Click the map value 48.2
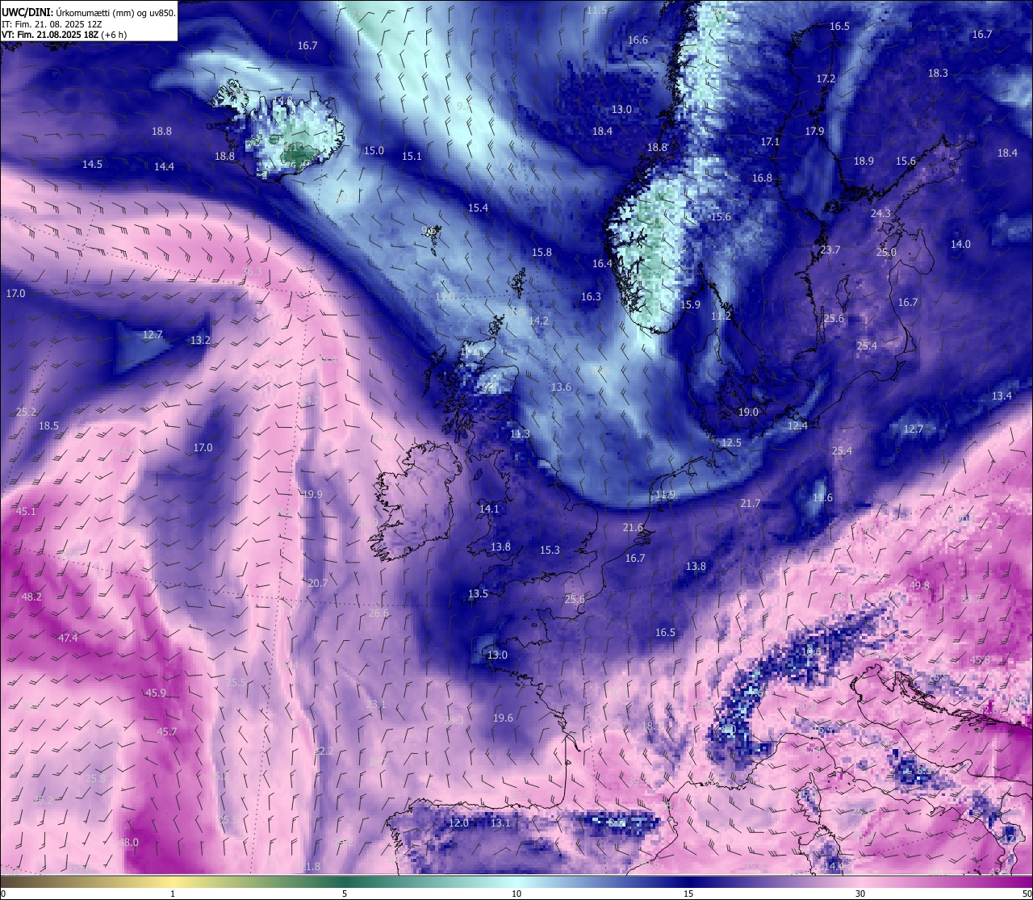The image size is (1033, 900). [31, 597]
